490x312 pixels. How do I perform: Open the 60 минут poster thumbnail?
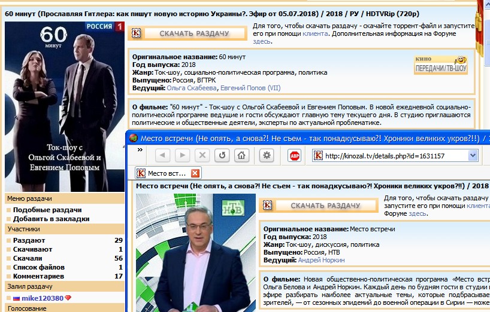65,106
